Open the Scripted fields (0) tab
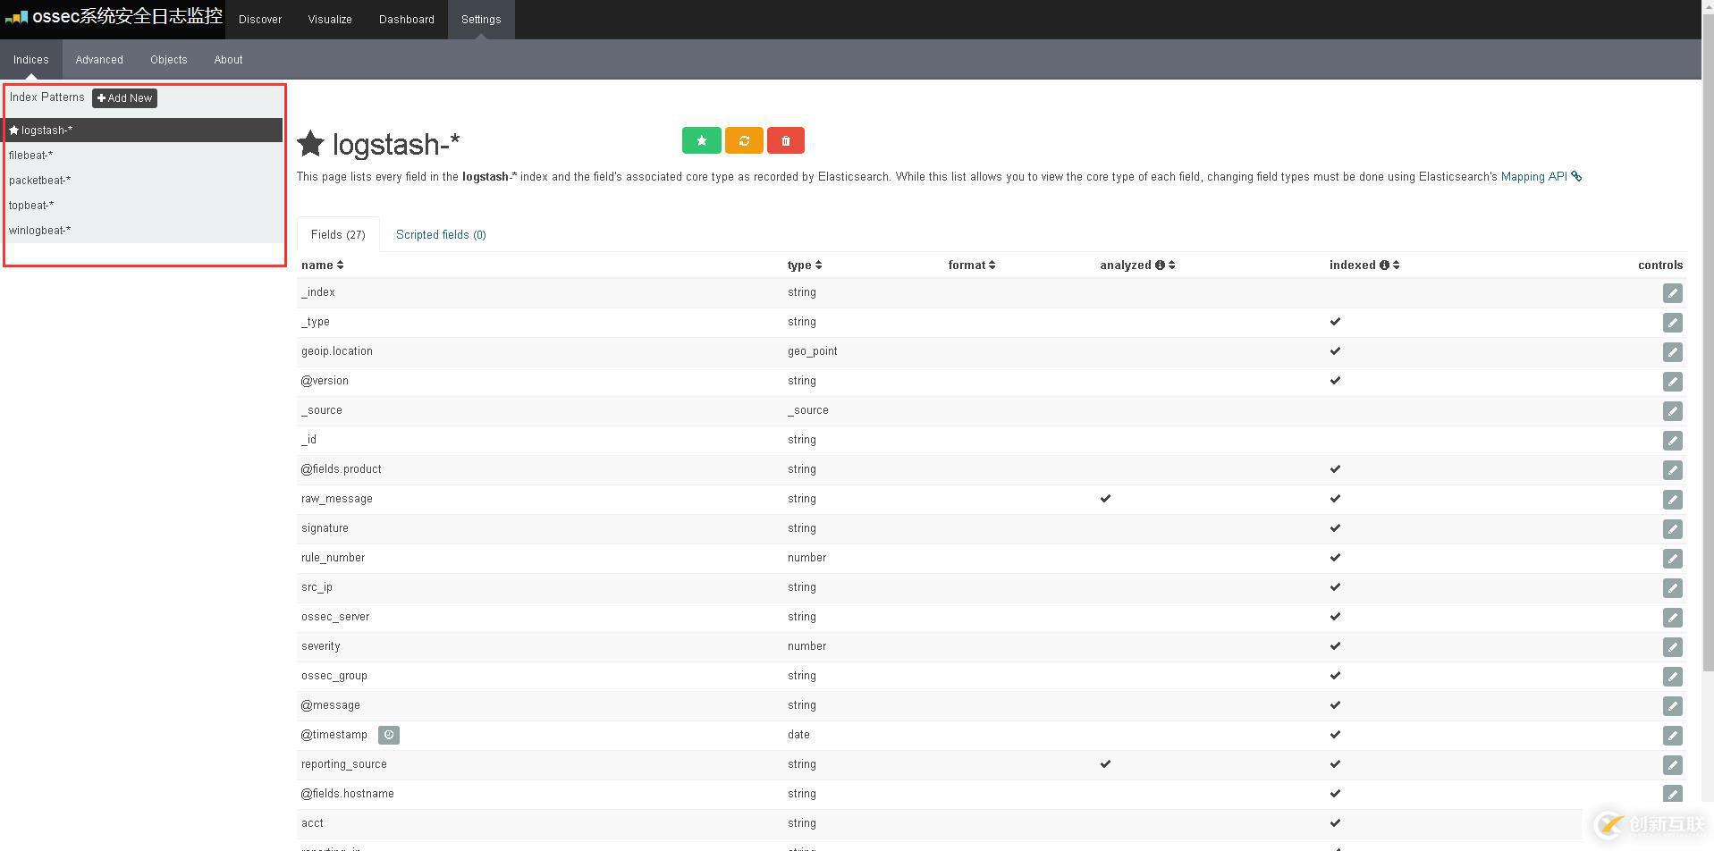This screenshot has height=851, width=1714. coord(441,235)
